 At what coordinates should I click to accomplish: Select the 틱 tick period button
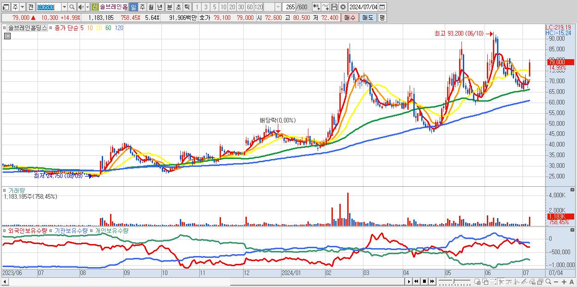[186, 7]
